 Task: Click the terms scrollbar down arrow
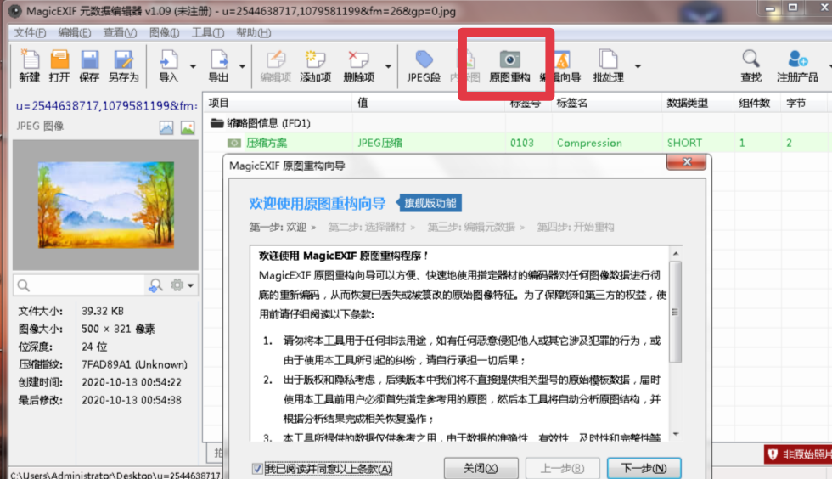click(x=676, y=434)
